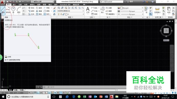
Task: Open the Layer Properties manager icon
Action: click(x=59, y=8)
